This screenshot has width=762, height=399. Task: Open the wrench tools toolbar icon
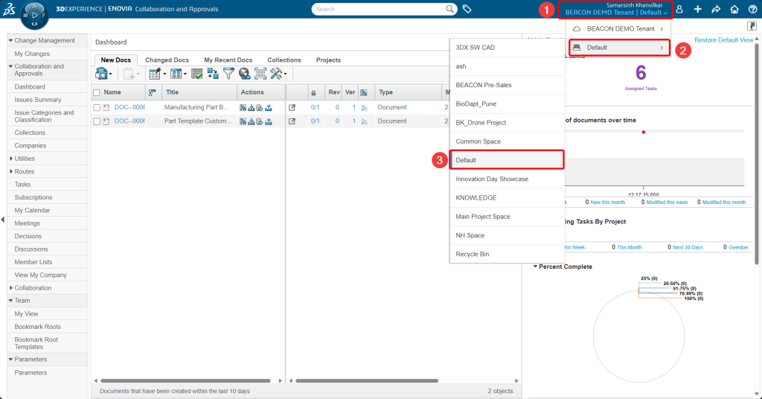pyautogui.click(x=277, y=74)
